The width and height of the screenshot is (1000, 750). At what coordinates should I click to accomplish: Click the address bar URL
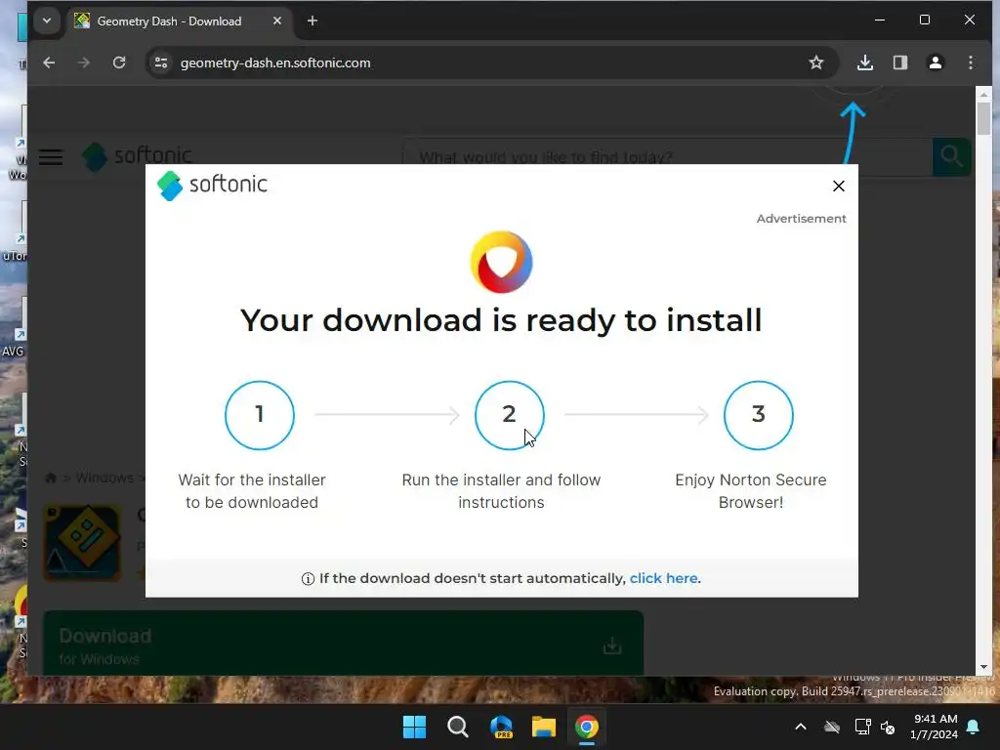[x=274, y=62]
